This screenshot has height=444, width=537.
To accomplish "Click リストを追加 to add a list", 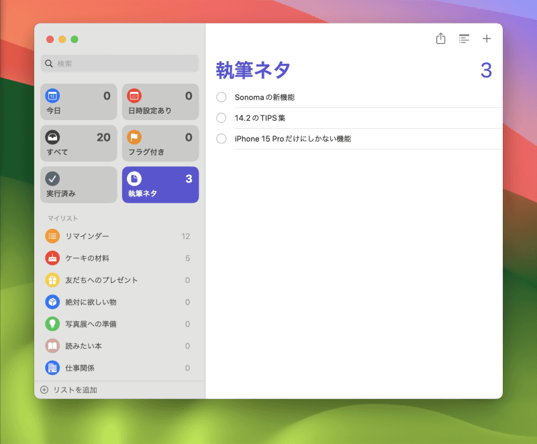I will pyautogui.click(x=75, y=390).
